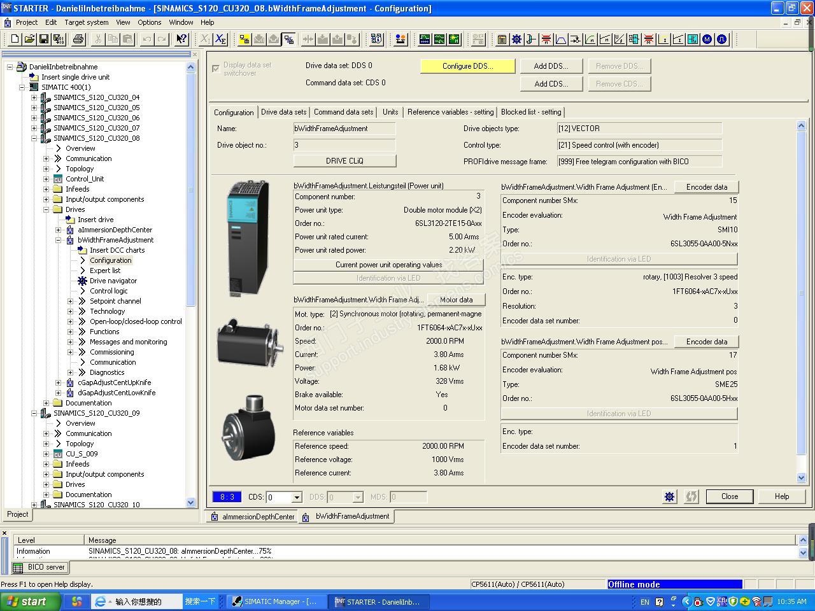Viewport: 815px width, 611px height.
Task: Click the blue XE expert list icon
Action: tap(220, 39)
